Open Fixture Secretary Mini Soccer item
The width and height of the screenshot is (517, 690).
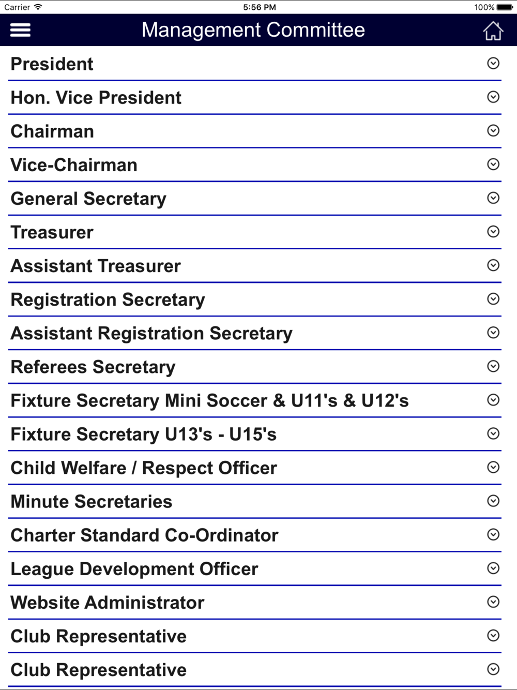click(x=255, y=400)
